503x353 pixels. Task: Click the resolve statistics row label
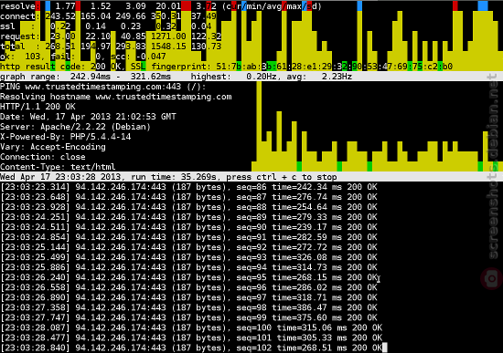(17, 6)
